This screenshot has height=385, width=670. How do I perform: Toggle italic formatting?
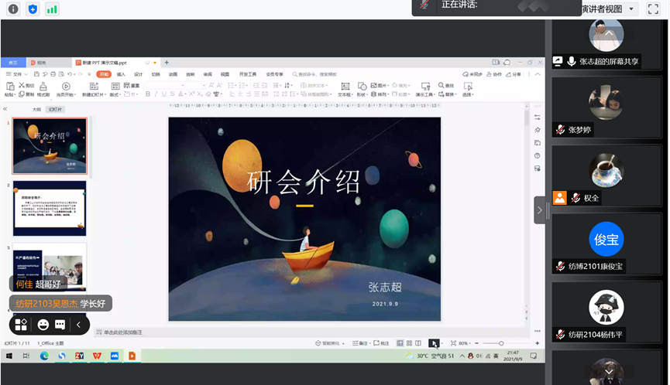point(156,94)
